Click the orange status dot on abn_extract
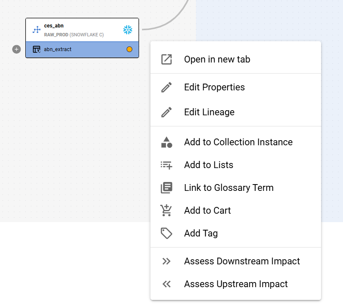This screenshot has height=307, width=343. click(x=129, y=49)
